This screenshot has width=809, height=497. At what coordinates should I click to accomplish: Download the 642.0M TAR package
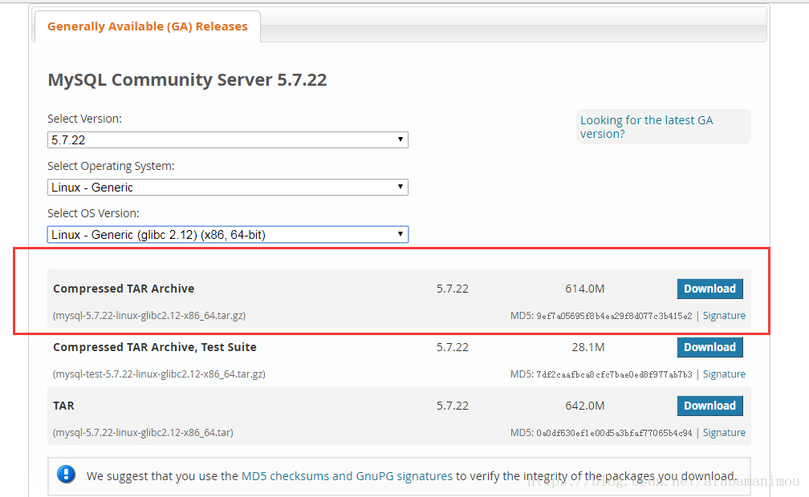pyautogui.click(x=709, y=406)
